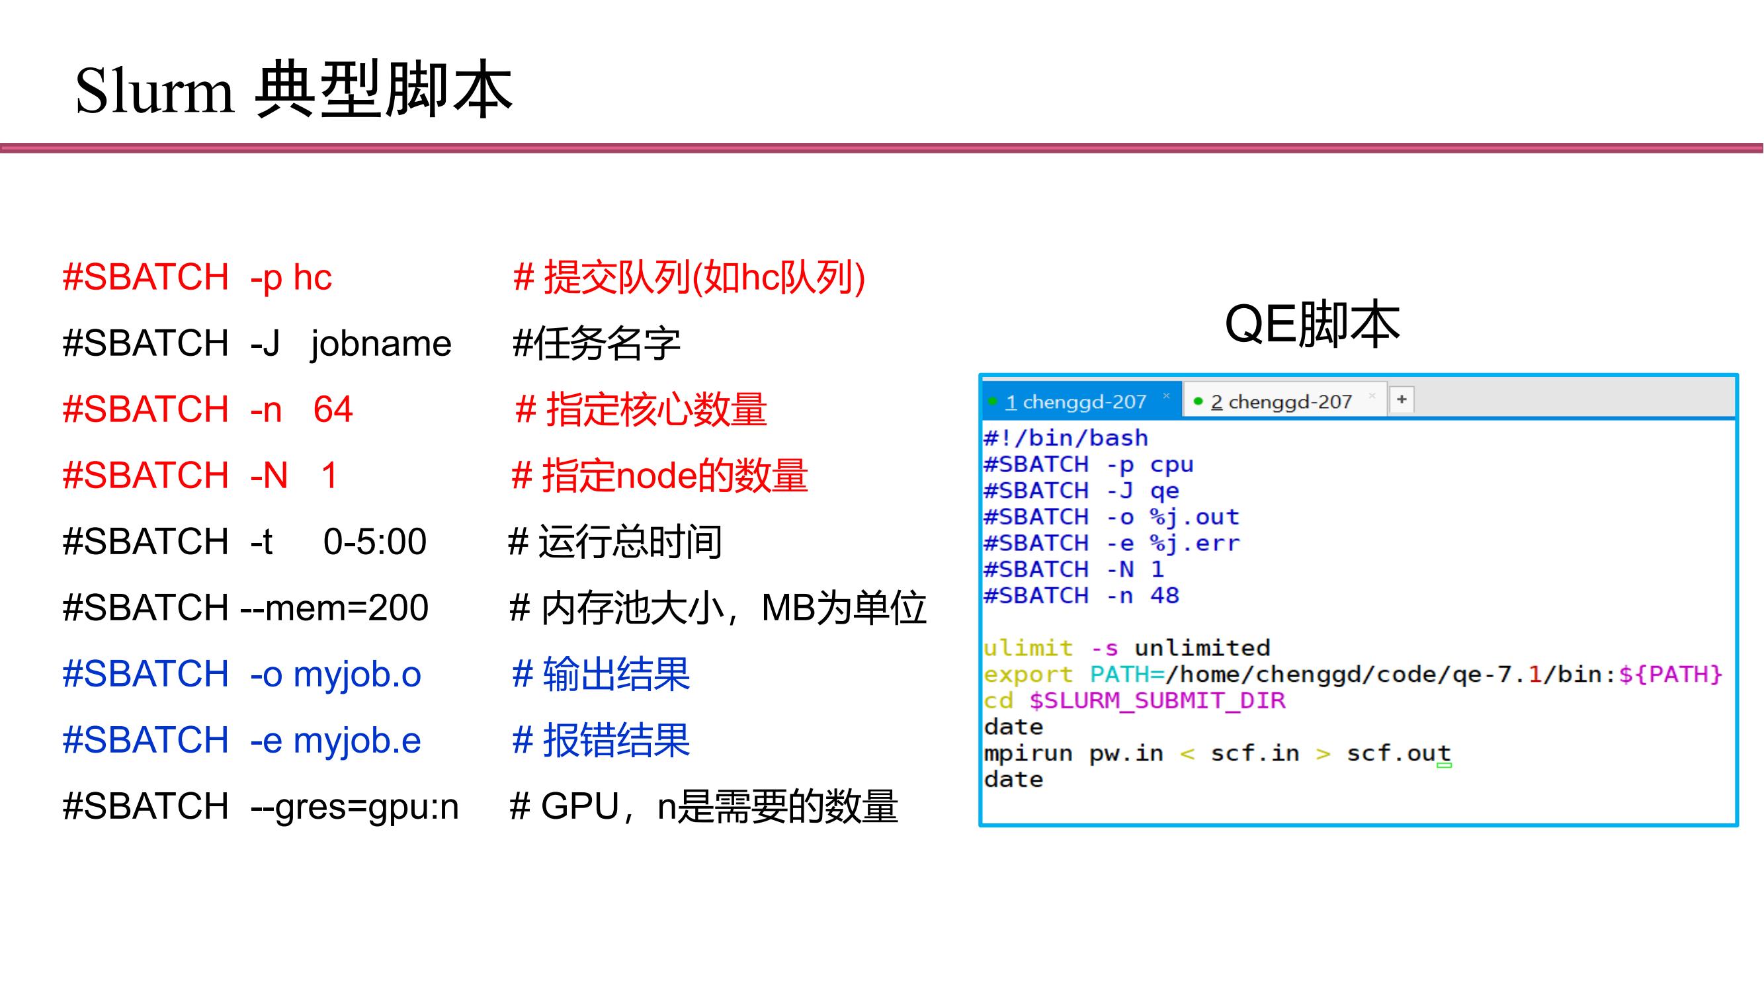Viewport: 1764px width, 992px height.
Task: Click the terminal line '#SBATCH -p cpu'
Action: coord(1089,464)
